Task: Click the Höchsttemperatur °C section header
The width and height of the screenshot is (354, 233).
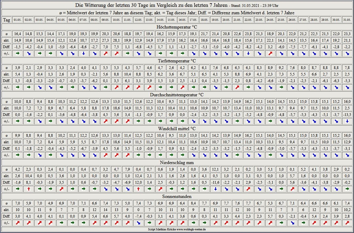Action: point(177,26)
